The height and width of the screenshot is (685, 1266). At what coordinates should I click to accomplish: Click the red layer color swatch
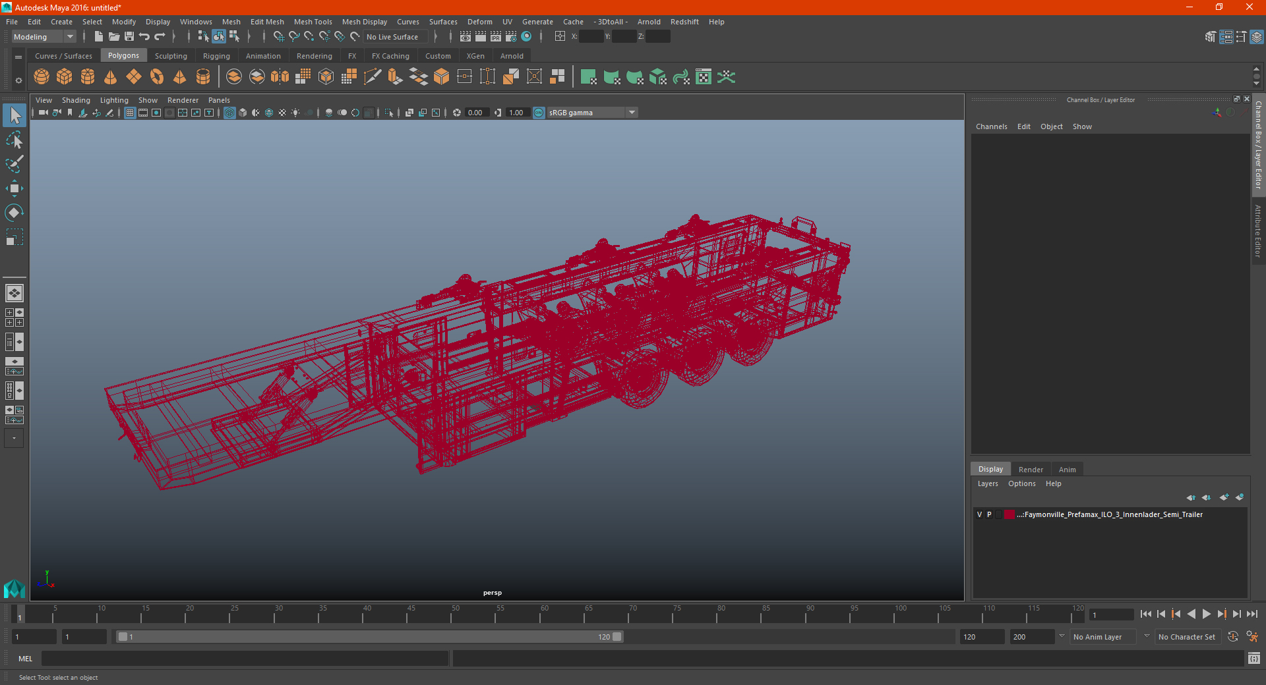pyautogui.click(x=1010, y=514)
